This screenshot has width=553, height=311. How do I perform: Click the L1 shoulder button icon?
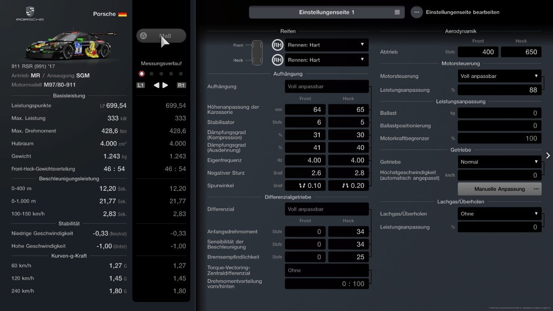[141, 85]
